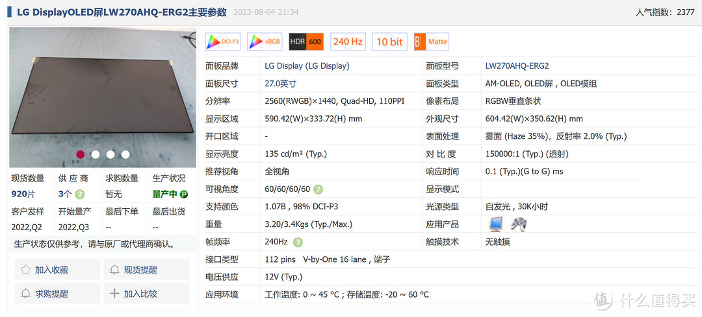
Task: Click the HDR 600 badge
Action: pyautogui.click(x=306, y=42)
